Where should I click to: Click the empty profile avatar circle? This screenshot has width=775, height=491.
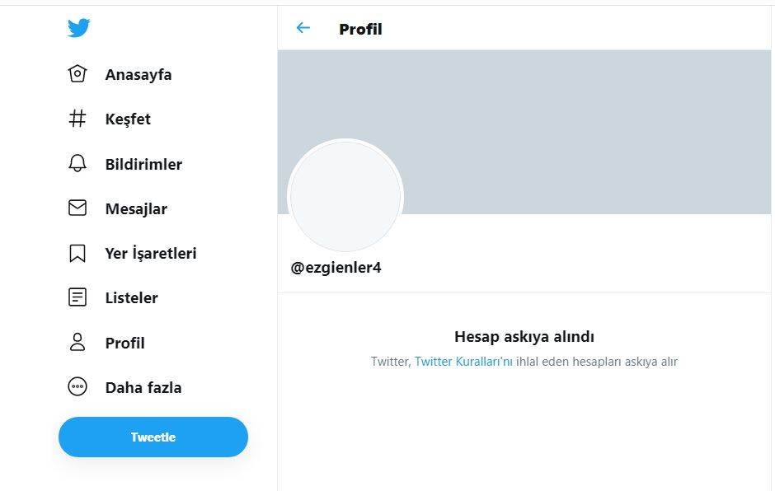click(x=345, y=196)
